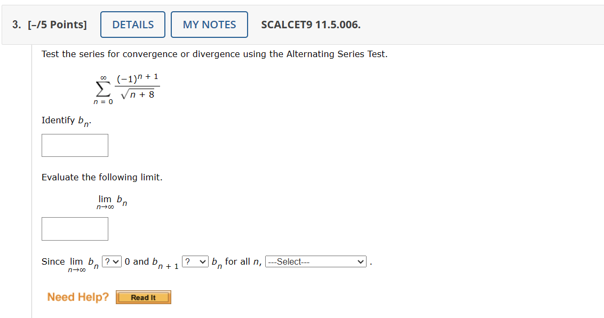The image size is (604, 318).
Task: Click the Need Help? label
Action: point(78,297)
